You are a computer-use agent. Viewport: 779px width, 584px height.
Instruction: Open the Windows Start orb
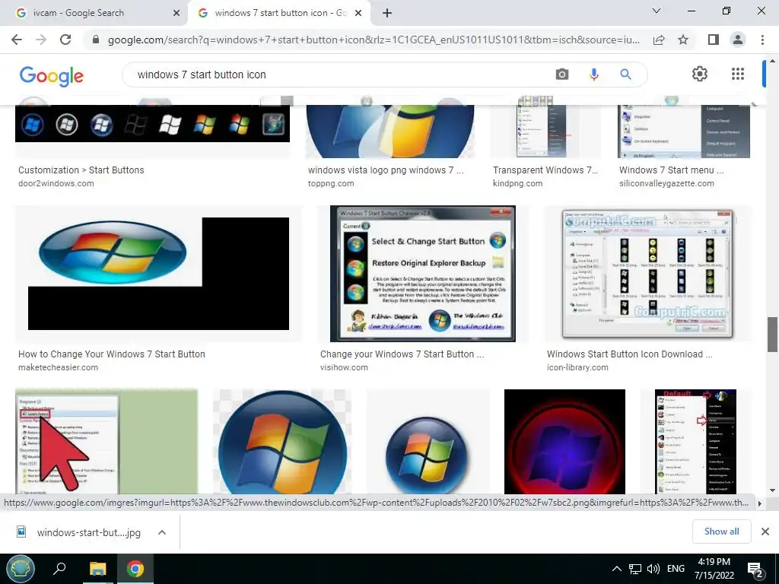point(21,569)
